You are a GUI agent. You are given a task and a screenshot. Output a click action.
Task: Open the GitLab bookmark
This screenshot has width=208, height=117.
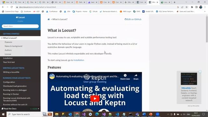[94, 12]
